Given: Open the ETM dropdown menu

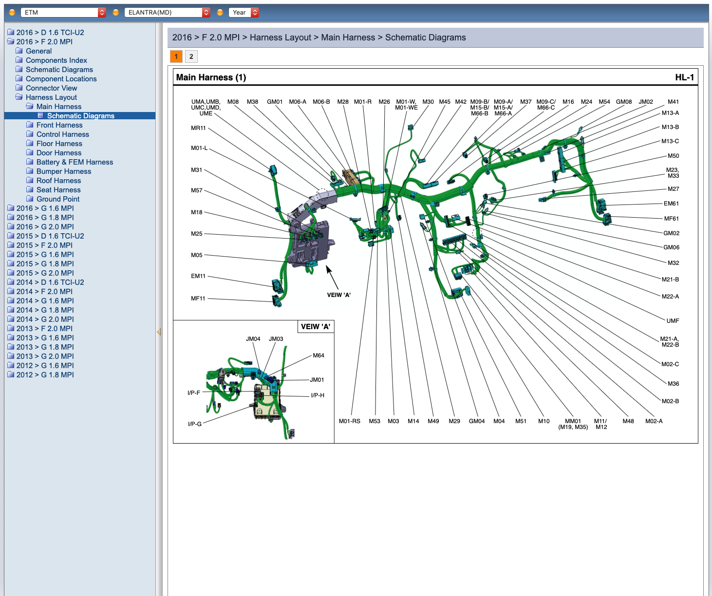Looking at the screenshot, I should (x=102, y=13).
